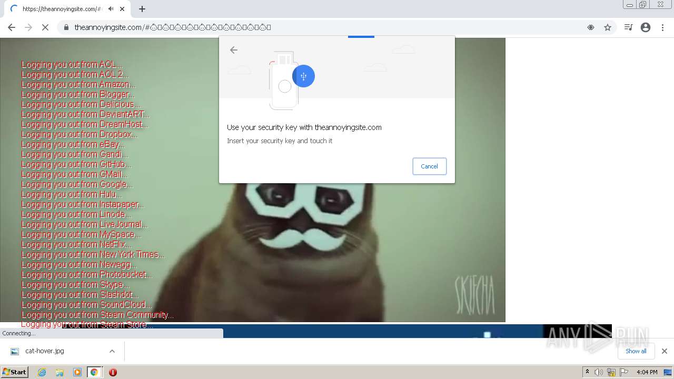Open site lock info icon

pos(66,27)
